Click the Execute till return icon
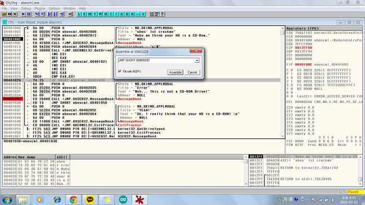The height and width of the screenshot is (205, 365). pyautogui.click(x=62, y=14)
